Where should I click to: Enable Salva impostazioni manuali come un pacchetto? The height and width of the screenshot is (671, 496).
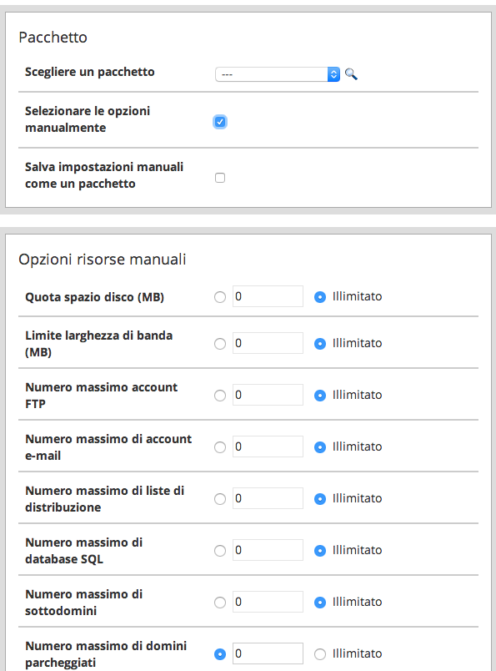(x=220, y=178)
